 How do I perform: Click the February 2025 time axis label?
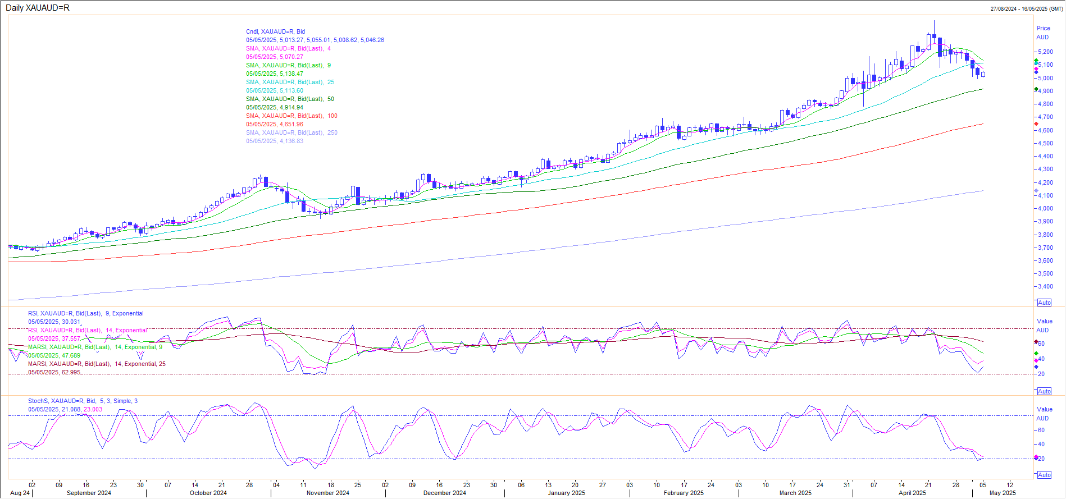tap(684, 493)
